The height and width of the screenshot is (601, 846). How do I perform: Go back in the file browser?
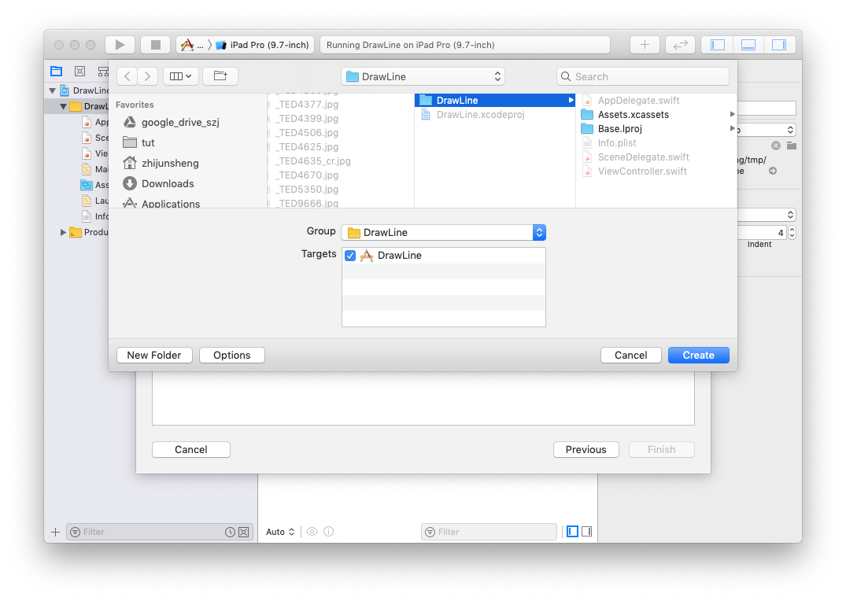pos(127,76)
